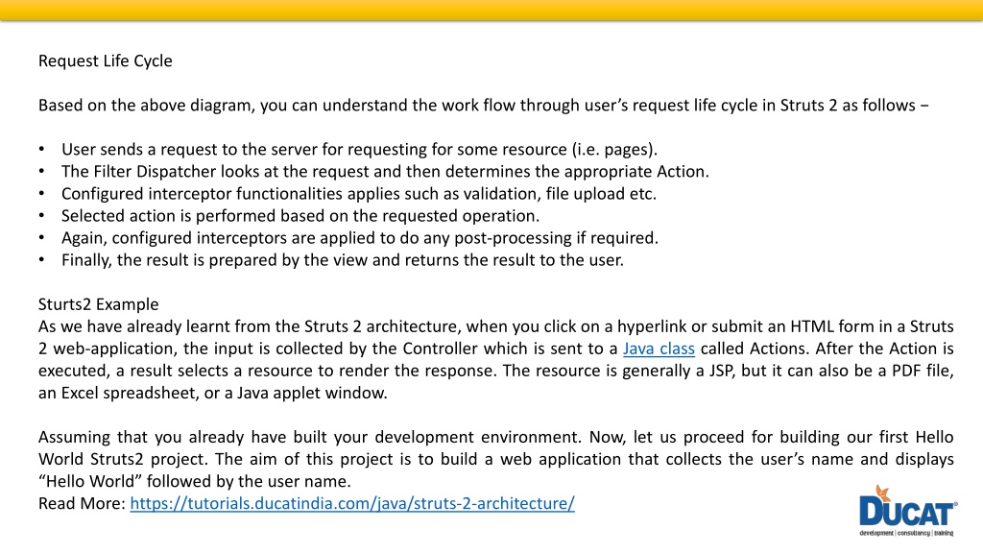Click the 'Selected action is performed' bullet line

(300, 216)
